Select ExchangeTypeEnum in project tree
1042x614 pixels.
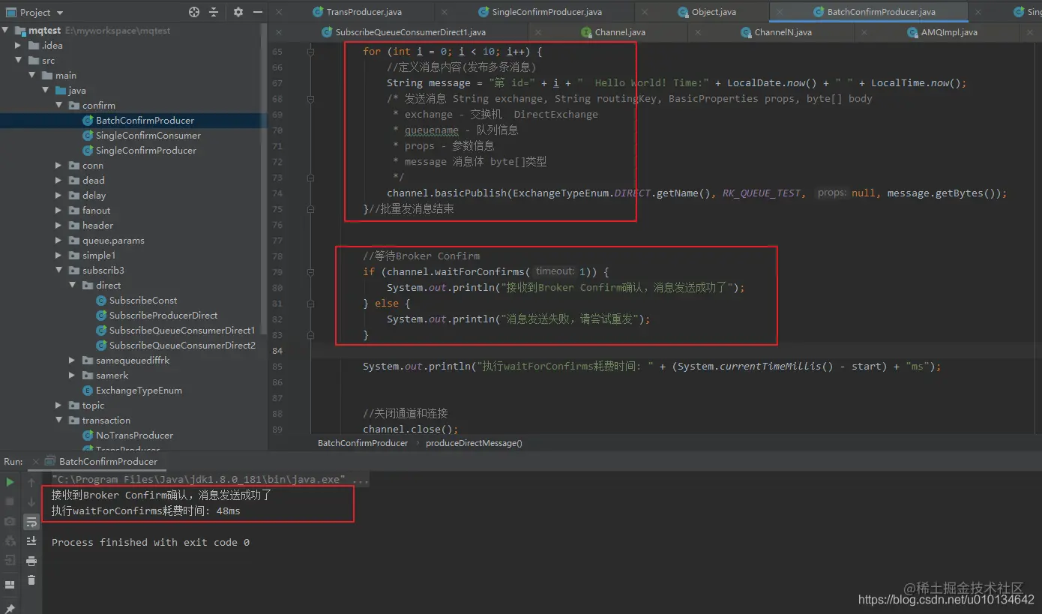(x=139, y=391)
